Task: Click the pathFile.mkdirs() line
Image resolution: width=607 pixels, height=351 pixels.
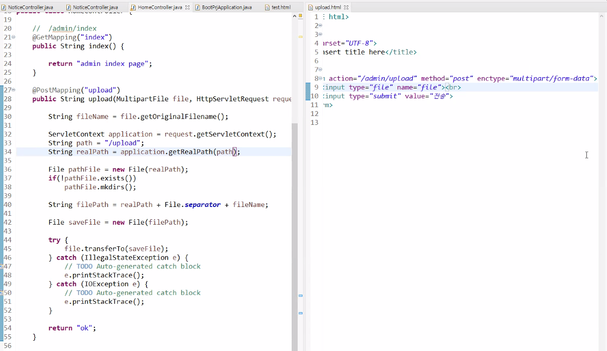Action: click(x=100, y=187)
